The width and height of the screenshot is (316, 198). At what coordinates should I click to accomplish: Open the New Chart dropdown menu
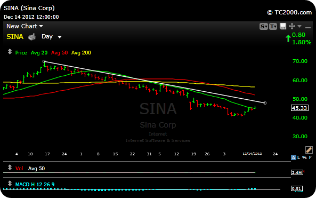(x=25, y=26)
